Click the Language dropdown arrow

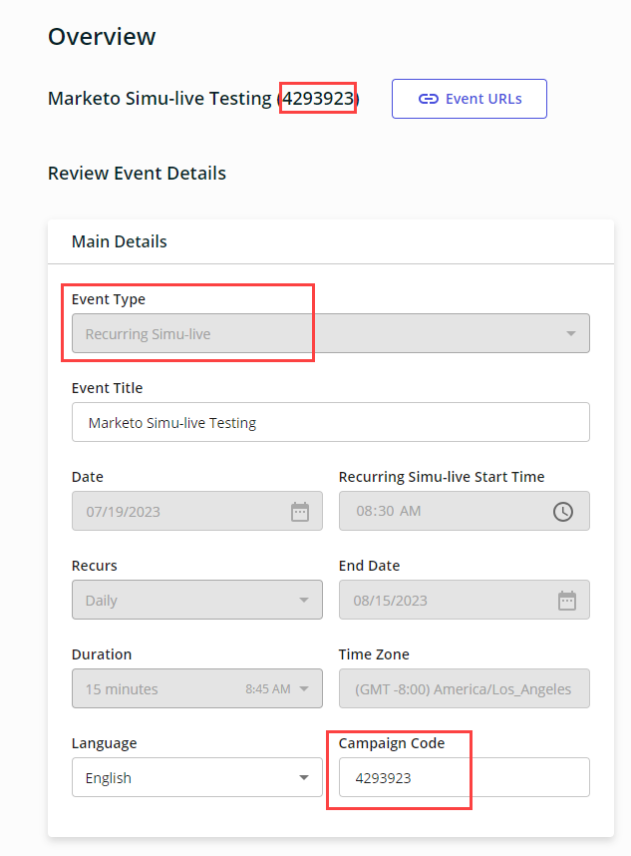pyautogui.click(x=304, y=777)
